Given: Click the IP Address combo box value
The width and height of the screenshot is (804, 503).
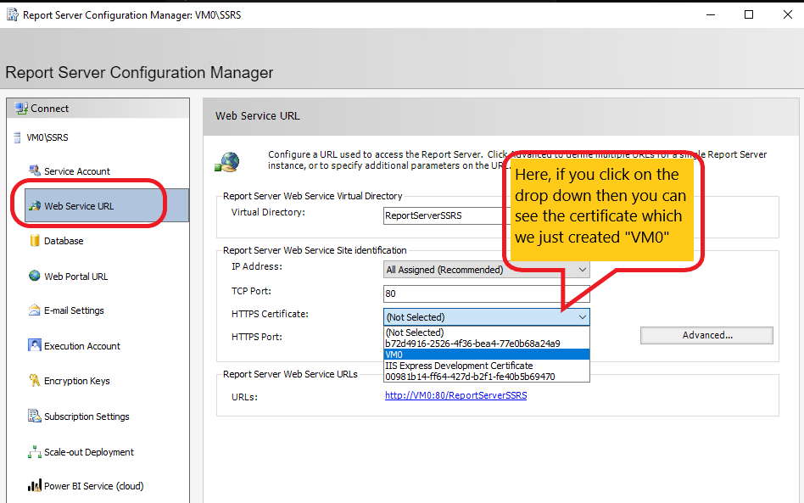Looking at the screenshot, I should pyautogui.click(x=444, y=270).
